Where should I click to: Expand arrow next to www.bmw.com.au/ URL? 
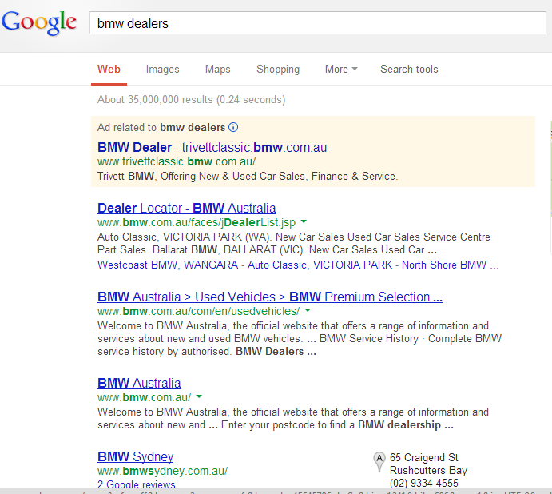(199, 396)
